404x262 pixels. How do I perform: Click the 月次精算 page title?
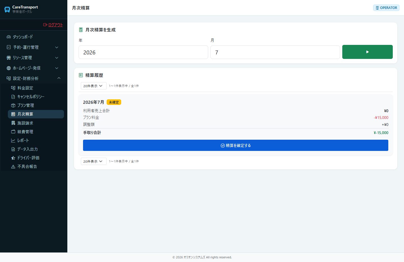(x=81, y=8)
